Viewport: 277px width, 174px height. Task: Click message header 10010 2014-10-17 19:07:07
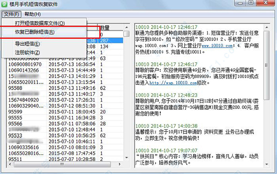166,150
